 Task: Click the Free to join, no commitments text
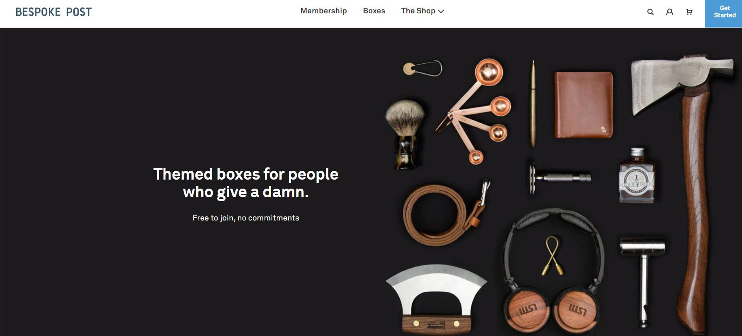(x=246, y=218)
